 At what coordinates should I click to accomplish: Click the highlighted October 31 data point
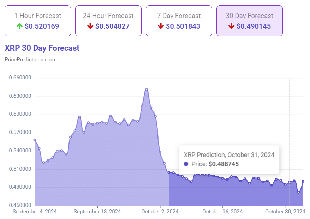click(290, 182)
